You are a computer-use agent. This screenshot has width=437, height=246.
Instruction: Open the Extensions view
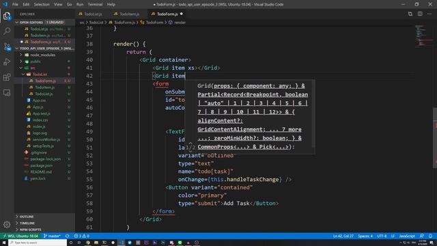coord(7,77)
